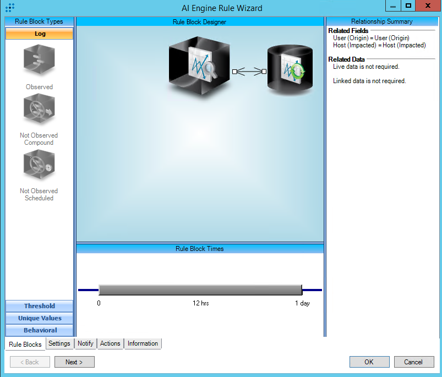Expand the Threshold rule block section
The height and width of the screenshot is (377, 442).
coord(39,306)
